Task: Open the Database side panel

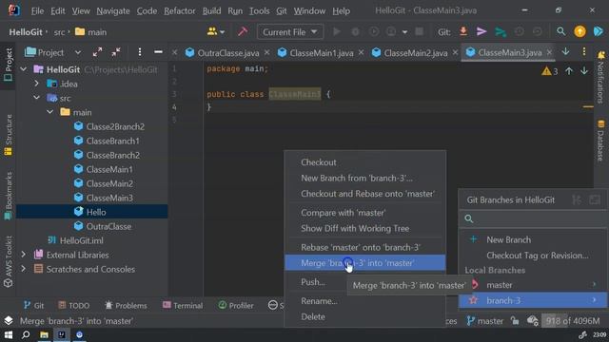Action: pos(600,141)
